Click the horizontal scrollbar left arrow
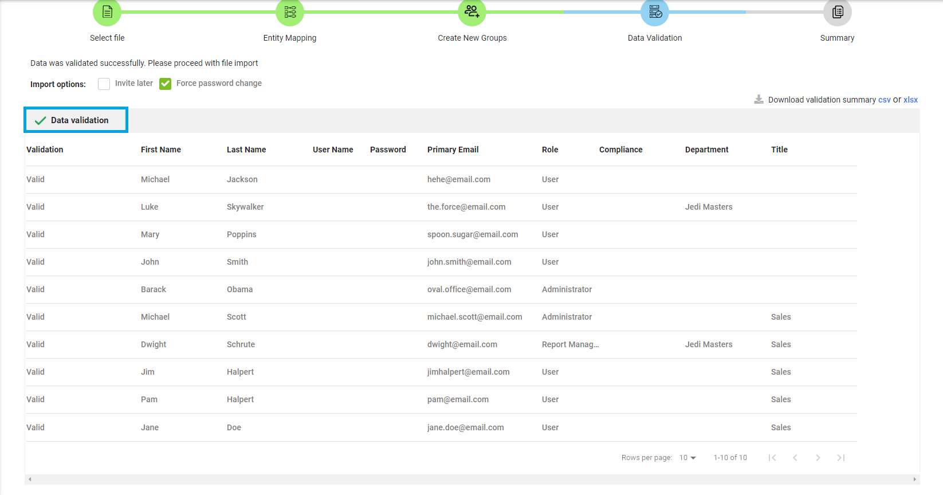 point(30,480)
